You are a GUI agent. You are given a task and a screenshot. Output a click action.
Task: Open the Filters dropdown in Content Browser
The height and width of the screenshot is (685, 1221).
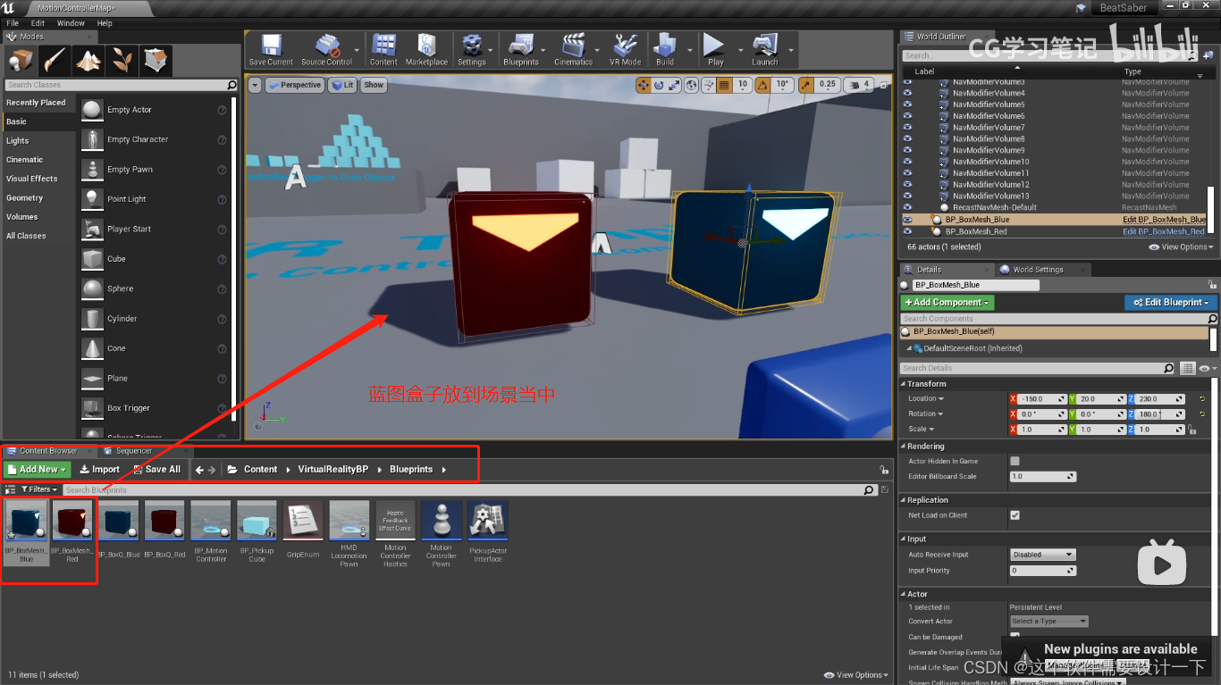coord(39,489)
